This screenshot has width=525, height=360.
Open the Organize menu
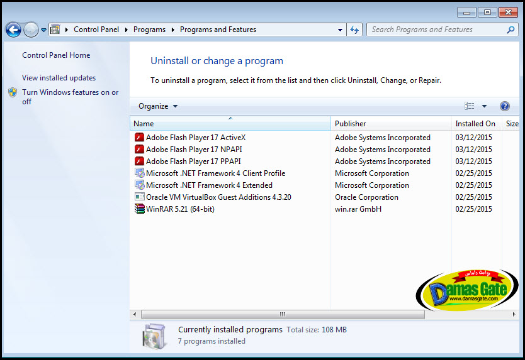(158, 106)
